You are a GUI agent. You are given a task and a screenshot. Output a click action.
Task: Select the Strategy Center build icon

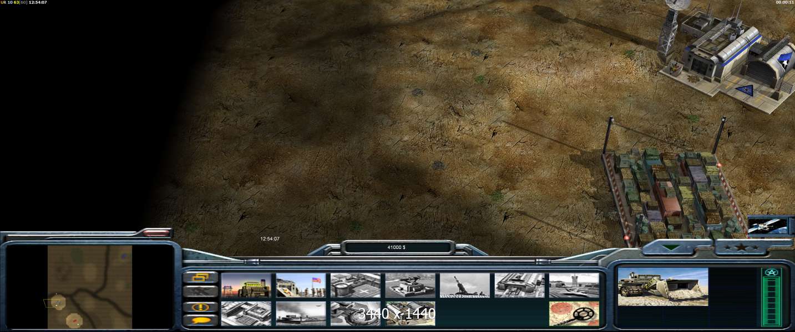[x=246, y=313]
